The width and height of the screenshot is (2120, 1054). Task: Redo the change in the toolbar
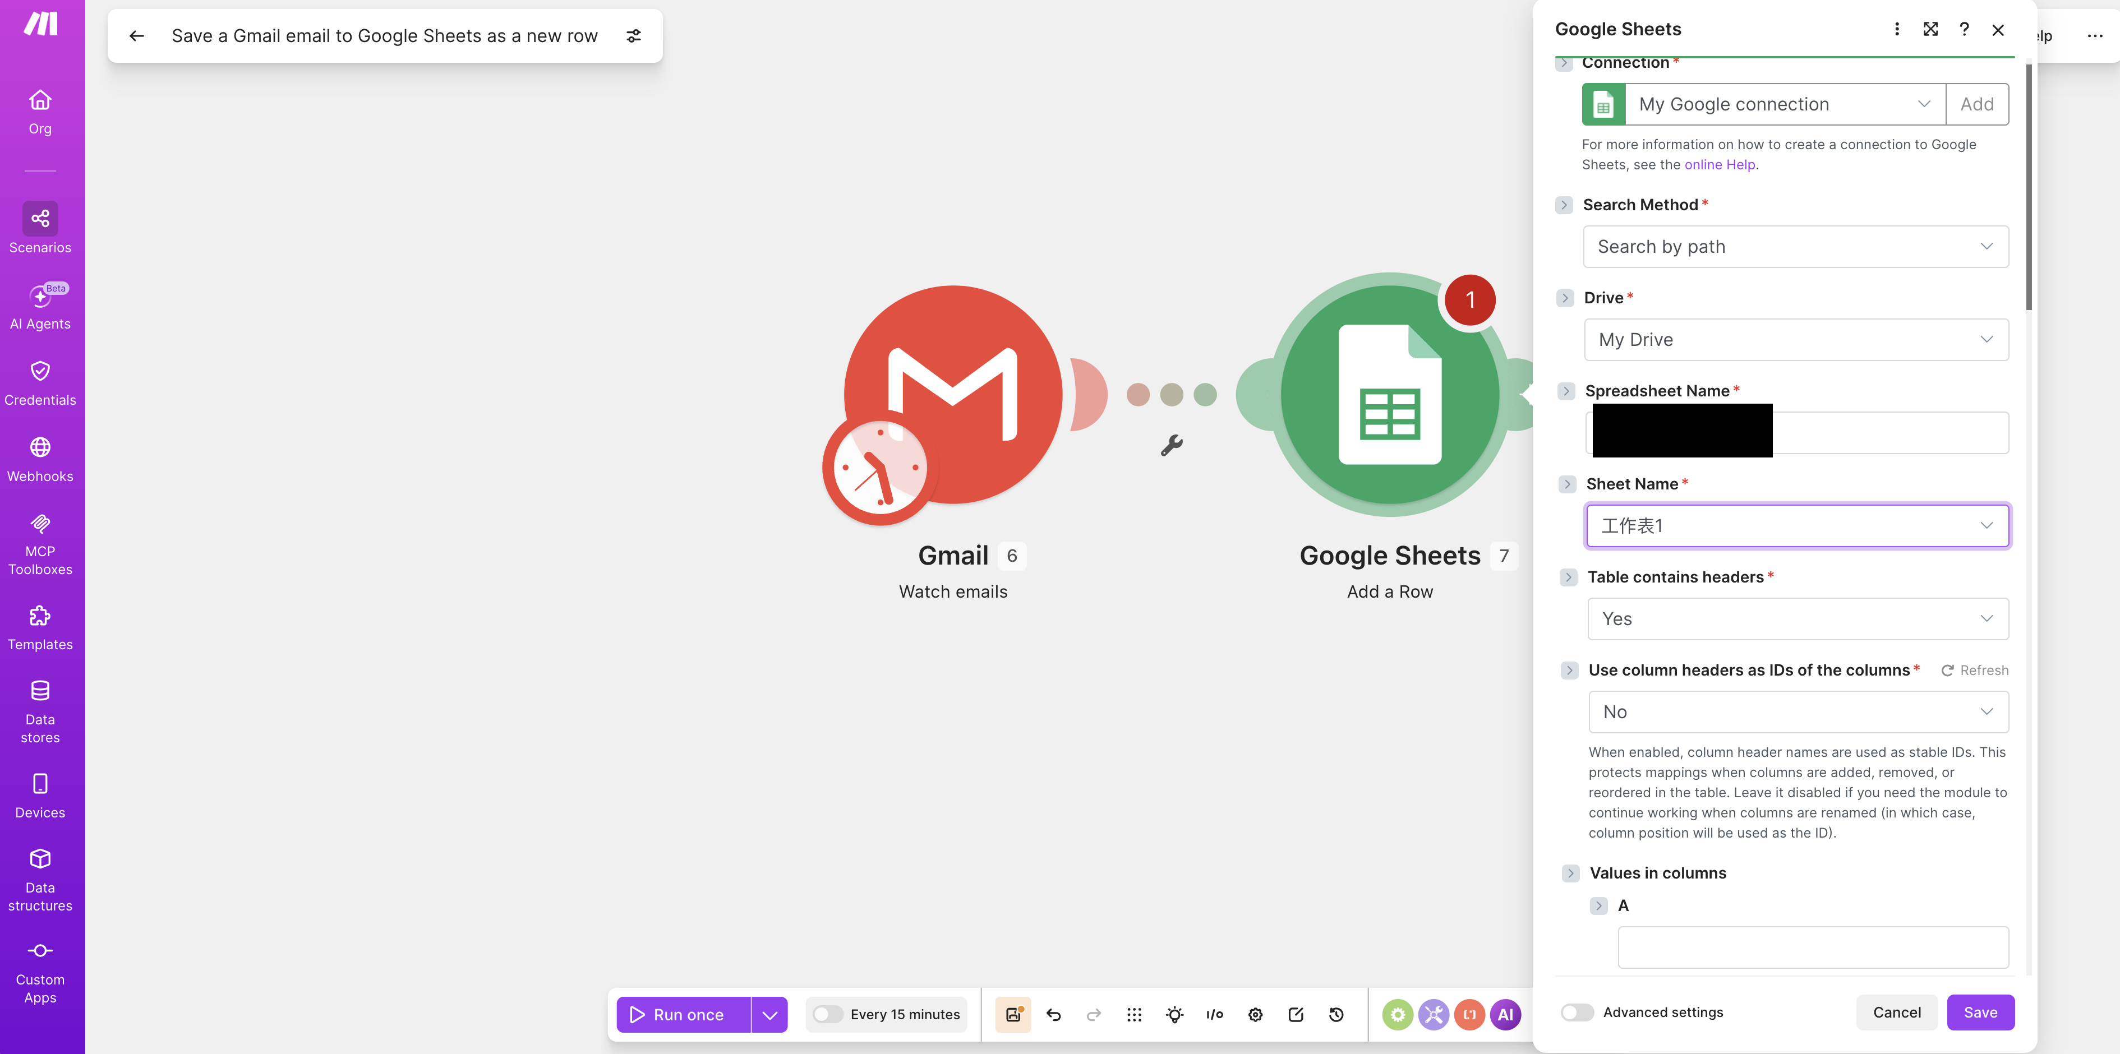point(1094,1015)
